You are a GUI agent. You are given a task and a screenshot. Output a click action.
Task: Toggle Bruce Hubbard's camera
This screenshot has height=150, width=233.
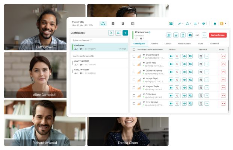click(x=171, y=56)
